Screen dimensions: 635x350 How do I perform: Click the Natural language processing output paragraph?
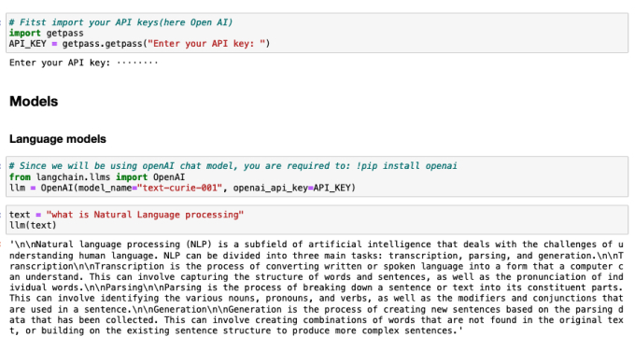pos(317,287)
